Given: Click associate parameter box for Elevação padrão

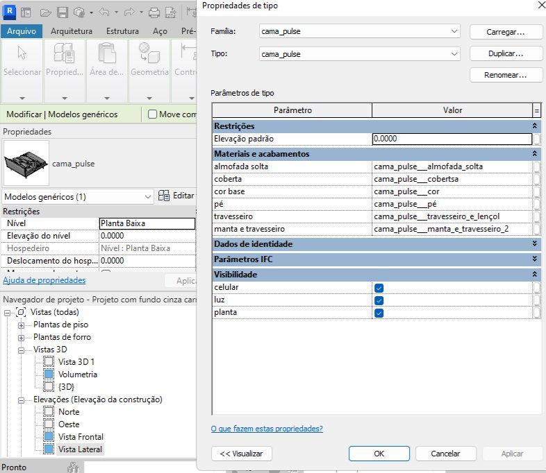Looking at the screenshot, I should [536, 139].
